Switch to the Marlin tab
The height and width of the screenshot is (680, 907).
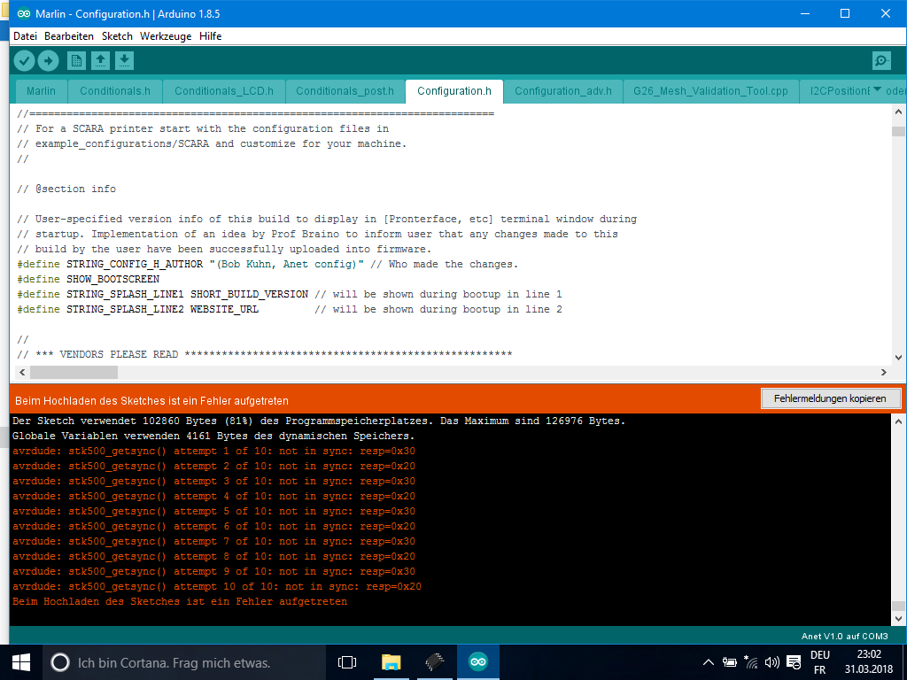click(41, 91)
